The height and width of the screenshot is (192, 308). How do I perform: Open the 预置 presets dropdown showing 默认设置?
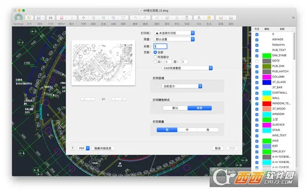175,39
